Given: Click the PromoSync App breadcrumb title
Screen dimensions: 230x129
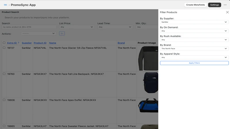Looking at the screenshot, I should 23,5.
